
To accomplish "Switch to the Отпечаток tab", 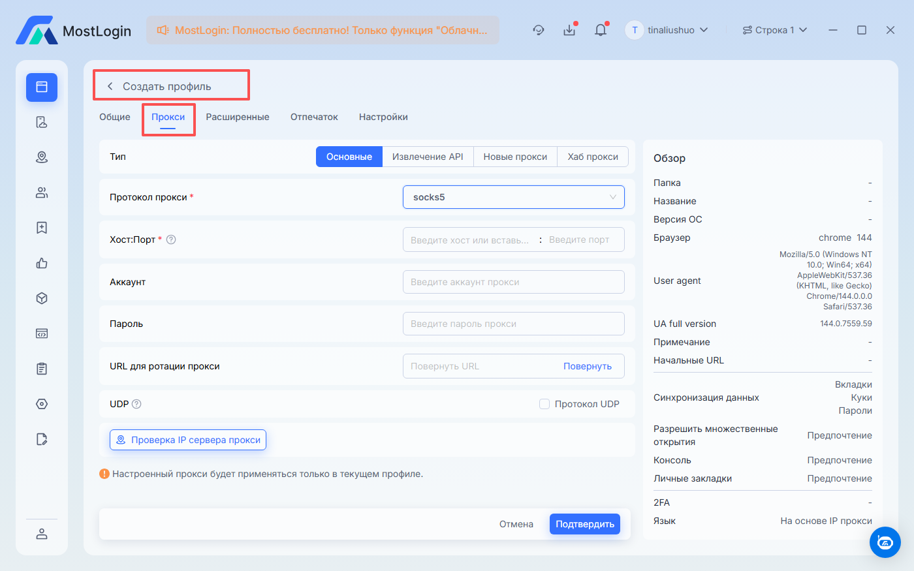I will [314, 117].
